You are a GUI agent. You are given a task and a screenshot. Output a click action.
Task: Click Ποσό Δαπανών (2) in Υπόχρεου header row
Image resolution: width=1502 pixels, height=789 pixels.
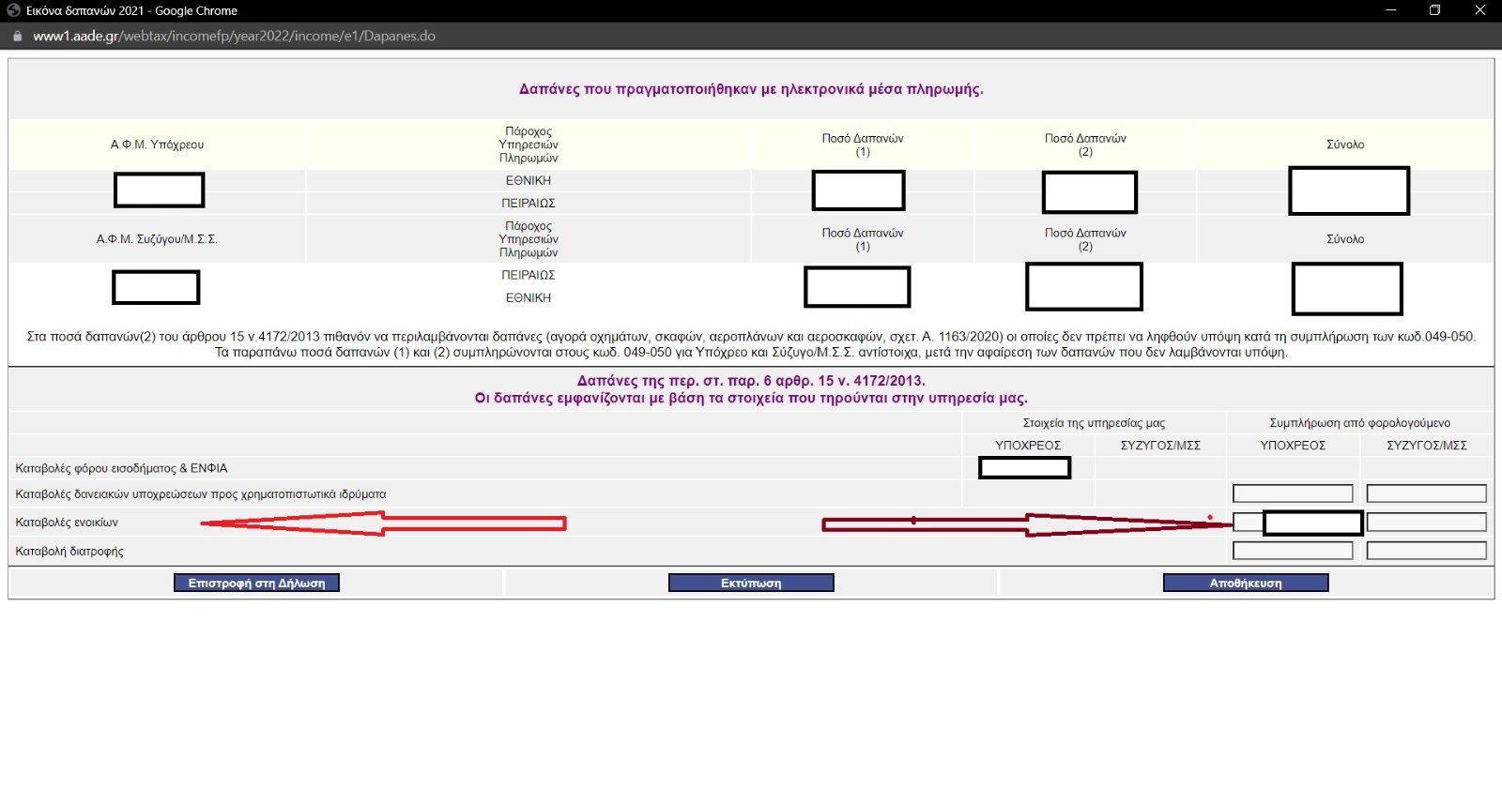1085,144
